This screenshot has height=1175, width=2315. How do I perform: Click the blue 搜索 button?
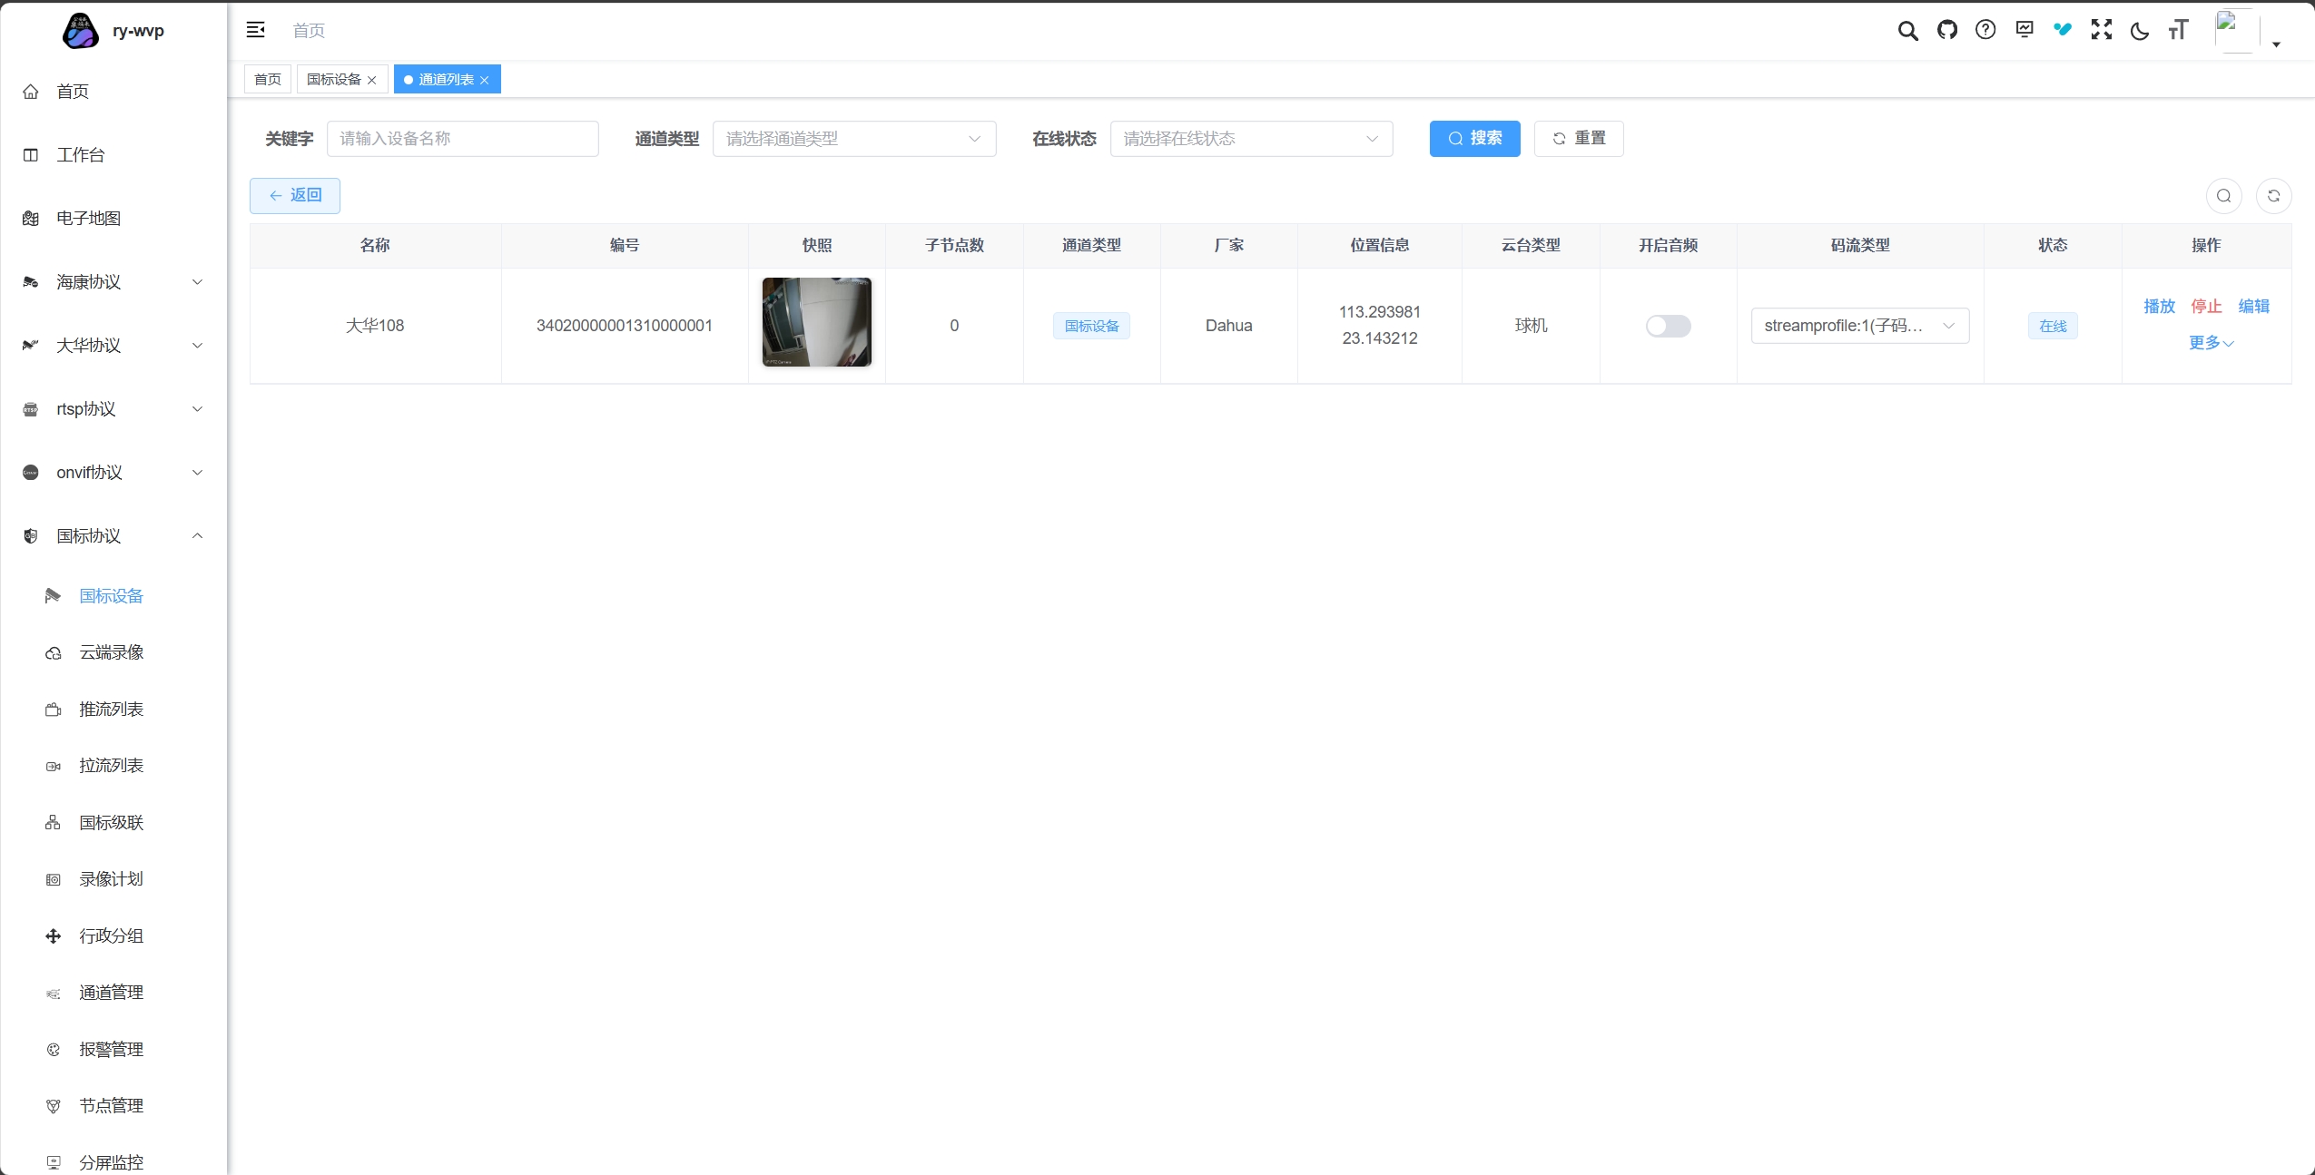click(1473, 139)
